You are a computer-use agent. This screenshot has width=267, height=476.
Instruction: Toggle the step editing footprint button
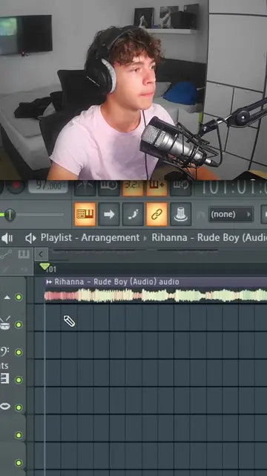click(x=133, y=214)
